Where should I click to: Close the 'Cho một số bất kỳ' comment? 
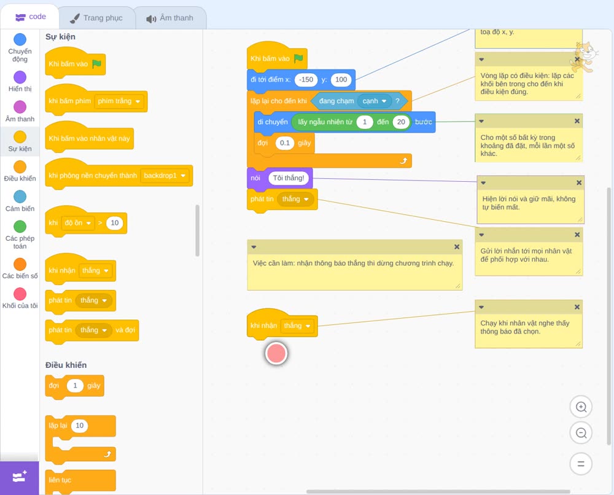577,121
